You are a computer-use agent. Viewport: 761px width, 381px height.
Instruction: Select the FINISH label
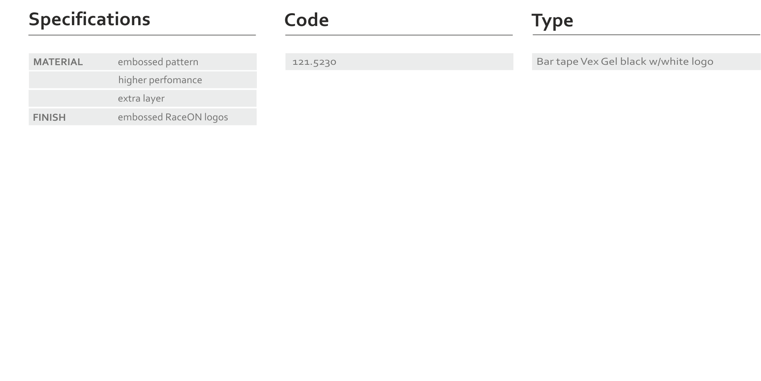pyautogui.click(x=49, y=118)
